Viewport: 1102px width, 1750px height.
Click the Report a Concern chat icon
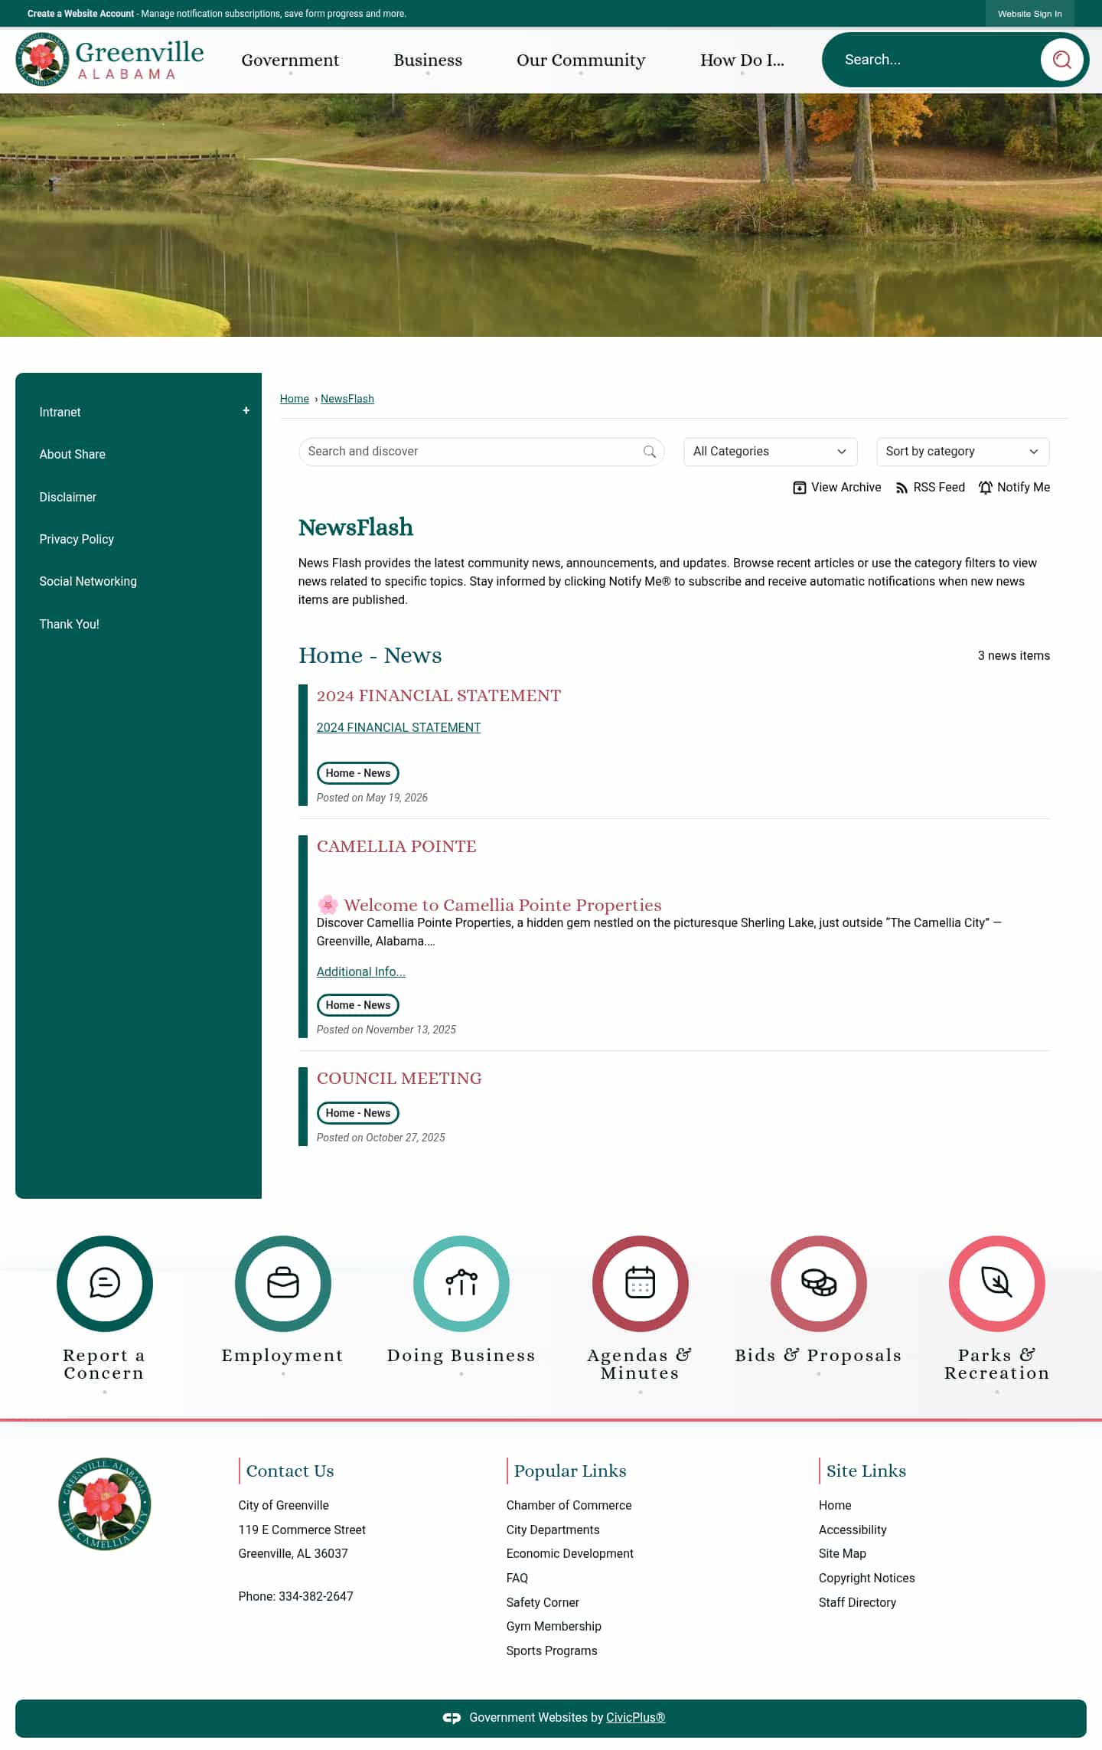pos(105,1283)
